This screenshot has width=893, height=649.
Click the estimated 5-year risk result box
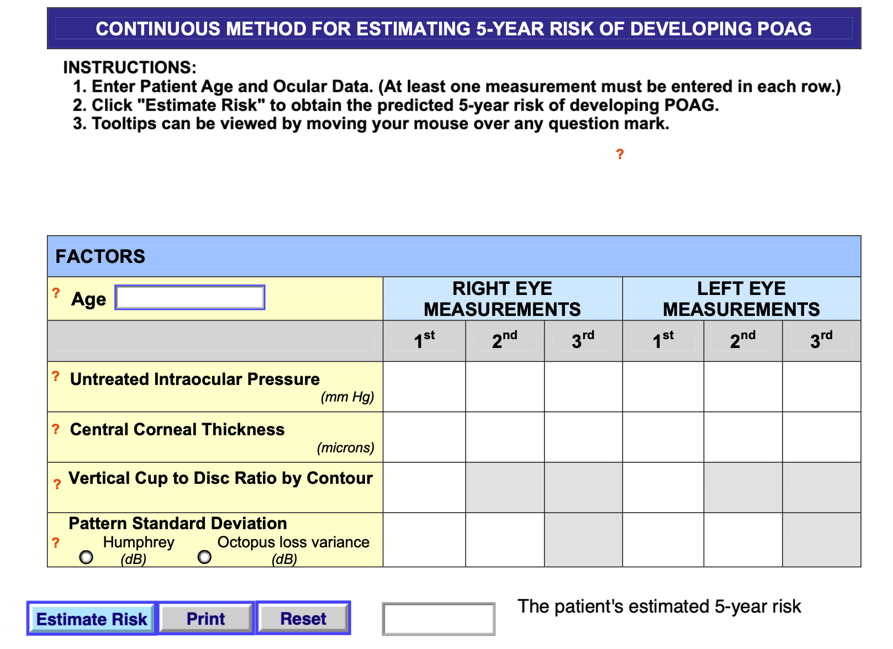click(438, 619)
